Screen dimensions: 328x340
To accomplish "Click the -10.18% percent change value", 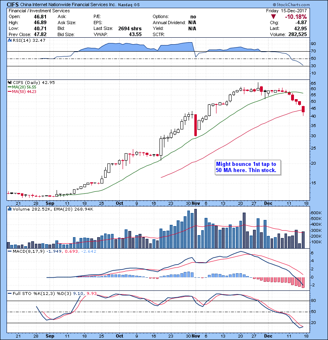I will [296, 17].
